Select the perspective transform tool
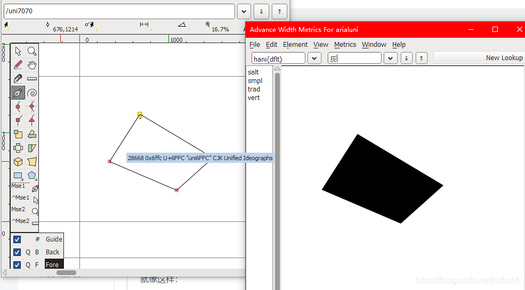Screen dimensions: 525x290 32,162
